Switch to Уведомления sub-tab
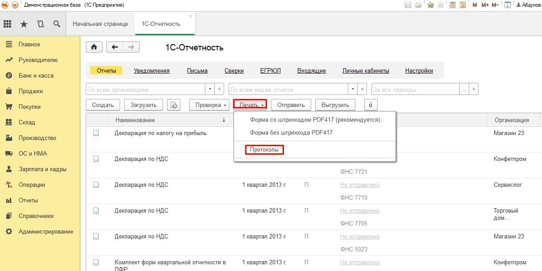Viewport: 542px width, 271px height. coord(152,71)
